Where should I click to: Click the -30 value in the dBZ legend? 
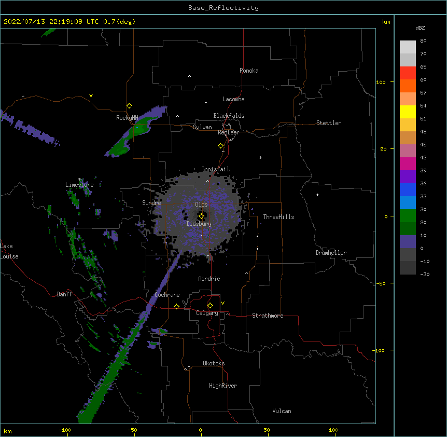425,274
